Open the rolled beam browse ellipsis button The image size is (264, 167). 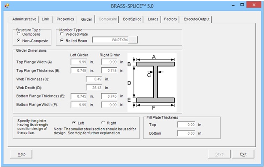[133, 40]
